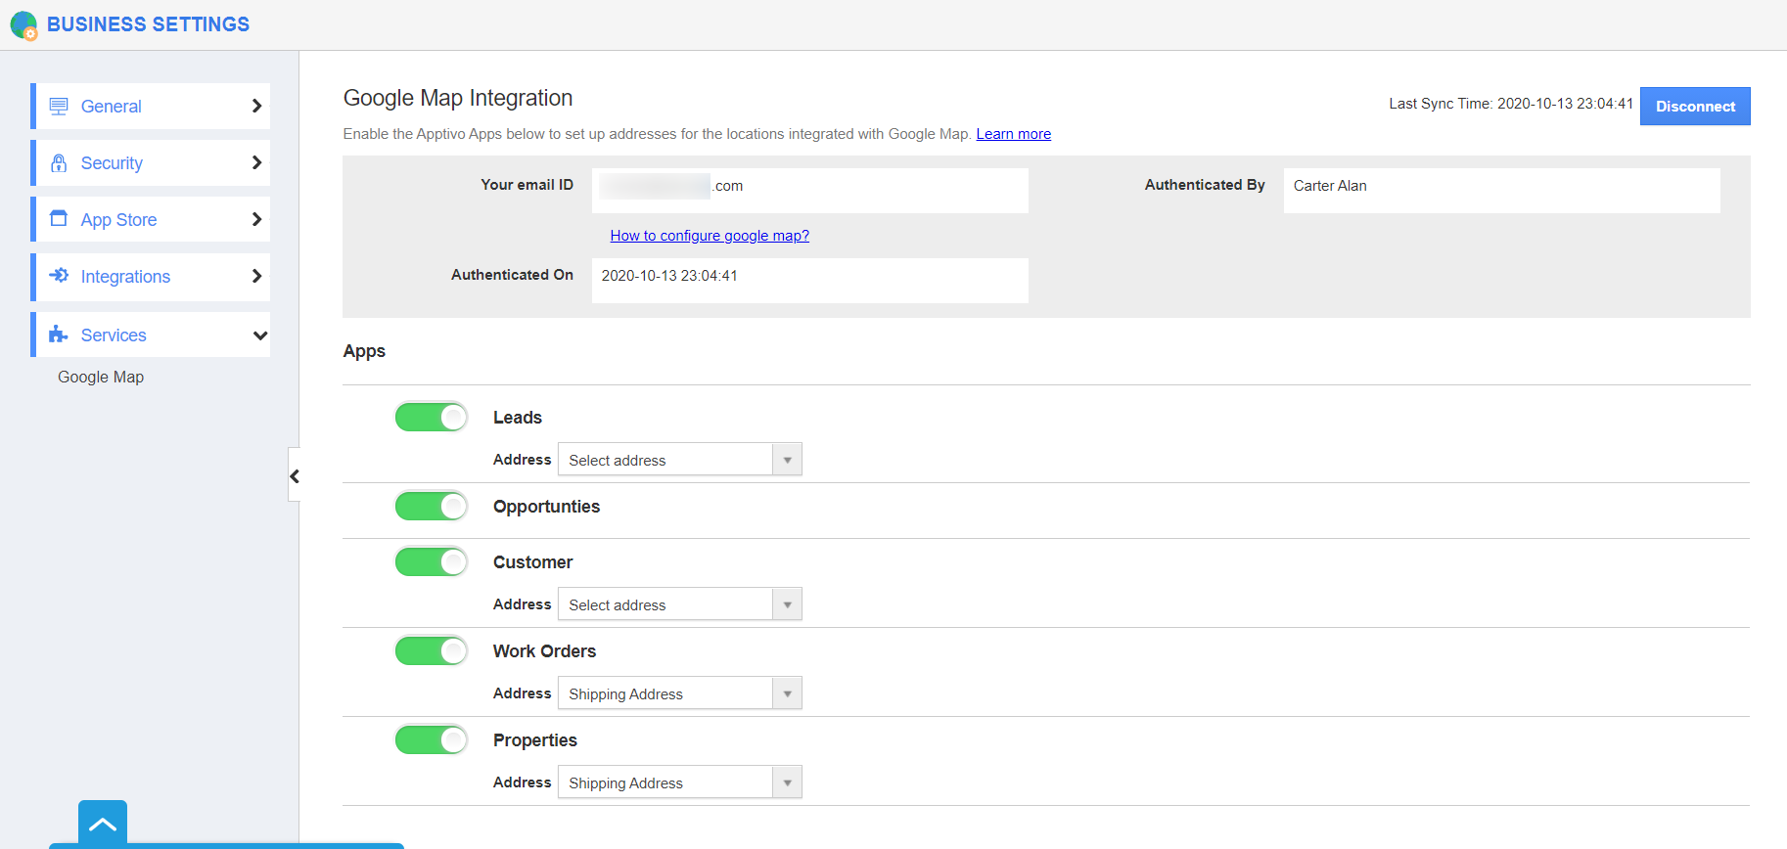This screenshot has width=1787, height=849.
Task: Select Google Map under Services
Action: (101, 377)
